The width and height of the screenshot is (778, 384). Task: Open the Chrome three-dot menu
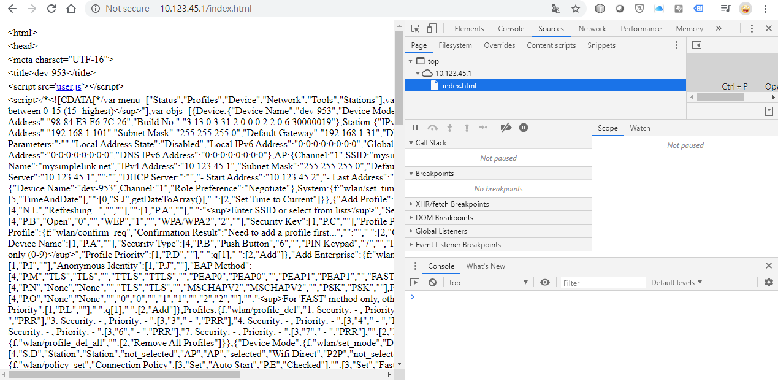[x=765, y=9]
